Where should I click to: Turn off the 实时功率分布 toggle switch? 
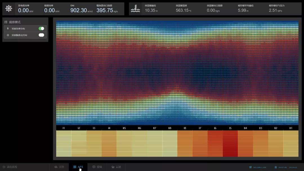tap(41, 28)
